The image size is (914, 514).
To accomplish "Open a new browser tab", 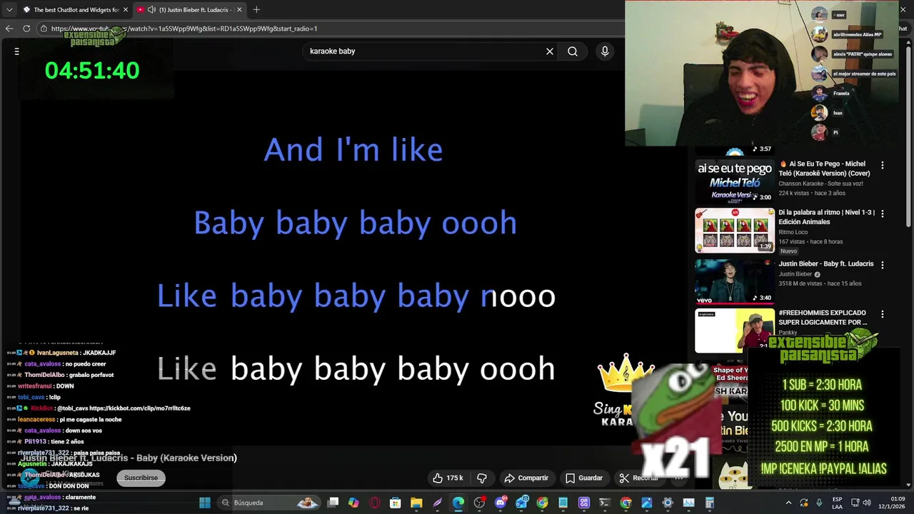I will pyautogui.click(x=256, y=9).
